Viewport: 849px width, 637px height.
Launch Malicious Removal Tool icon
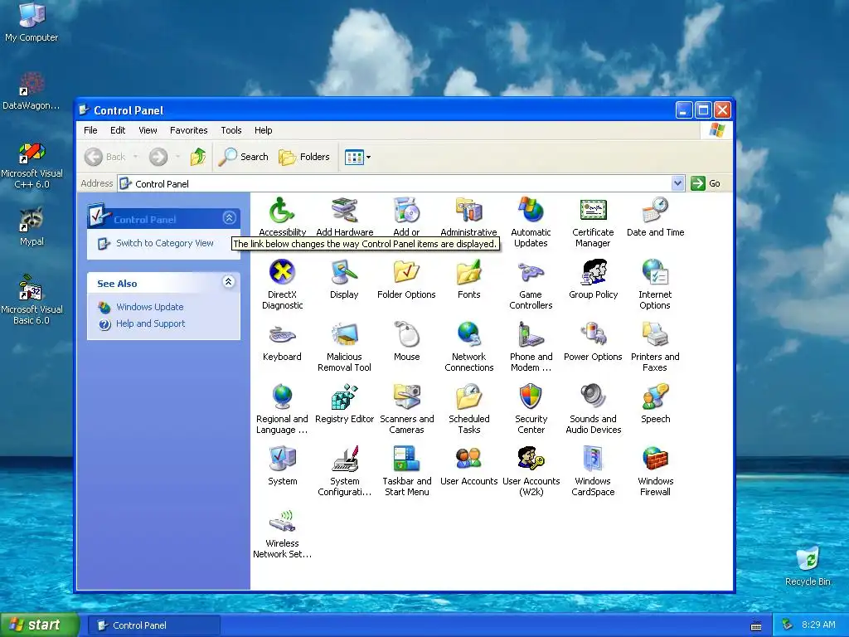[344, 334]
